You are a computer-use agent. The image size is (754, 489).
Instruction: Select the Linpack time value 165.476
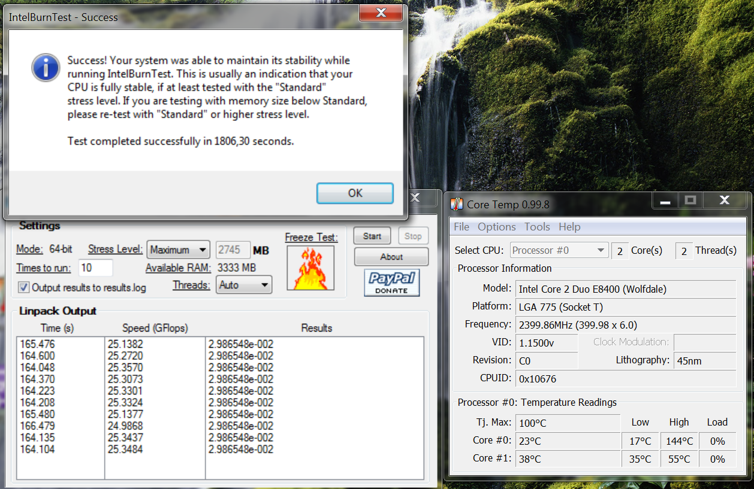(x=37, y=344)
